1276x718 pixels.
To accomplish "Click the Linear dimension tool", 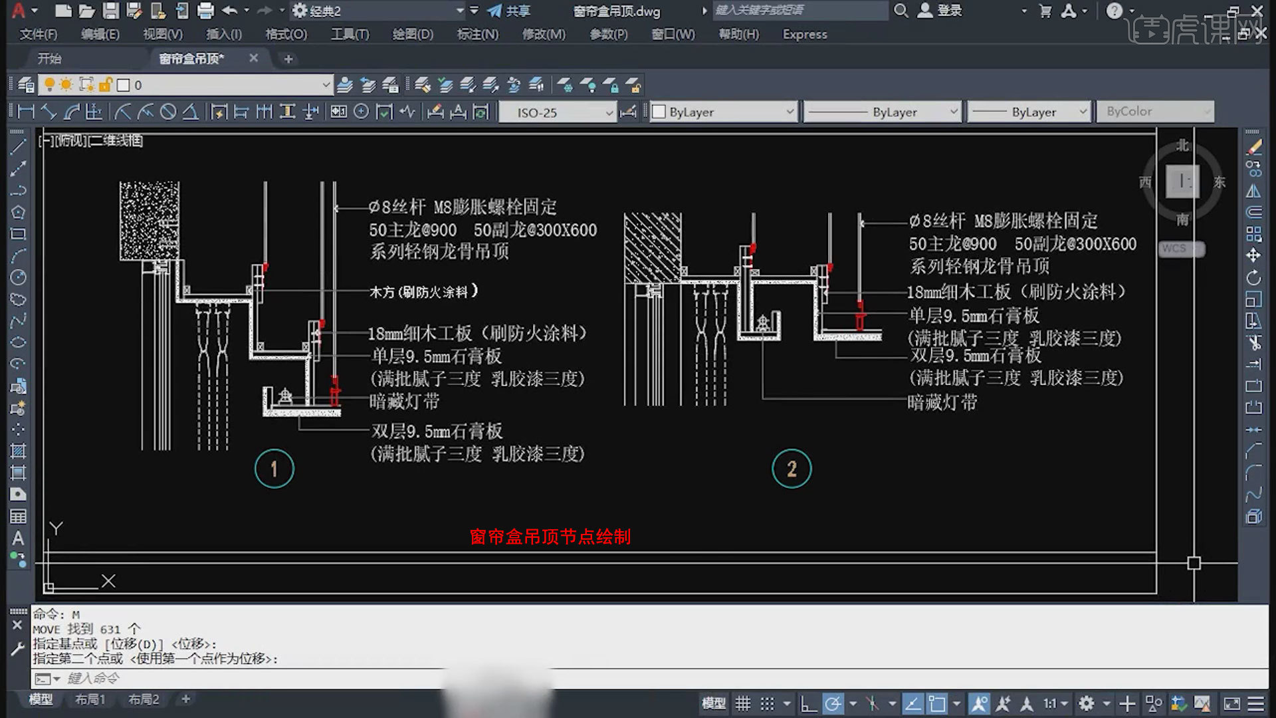I will pyautogui.click(x=26, y=112).
